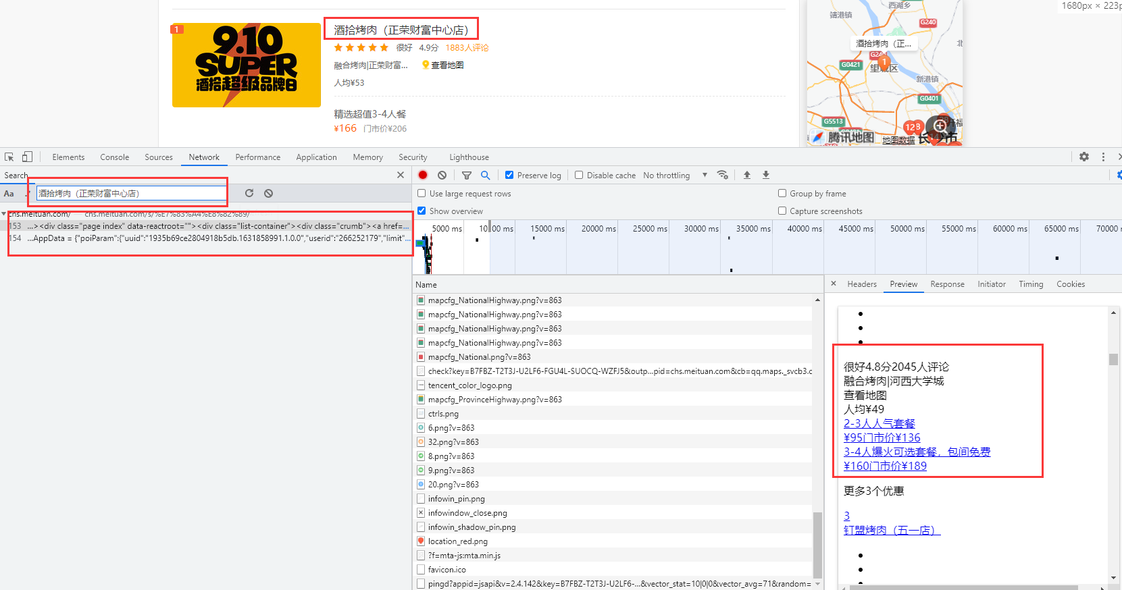Click file icon of 6.png?v=863 request
Screen dimensions: 1122x590
pos(421,428)
